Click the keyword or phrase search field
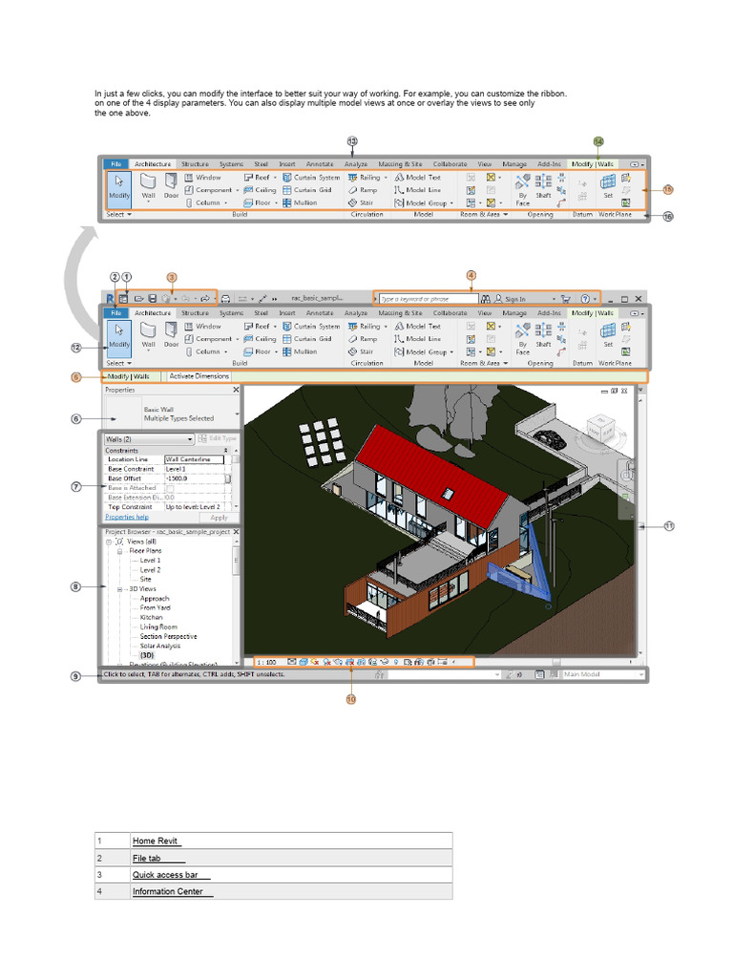733x978 pixels. coord(429,299)
